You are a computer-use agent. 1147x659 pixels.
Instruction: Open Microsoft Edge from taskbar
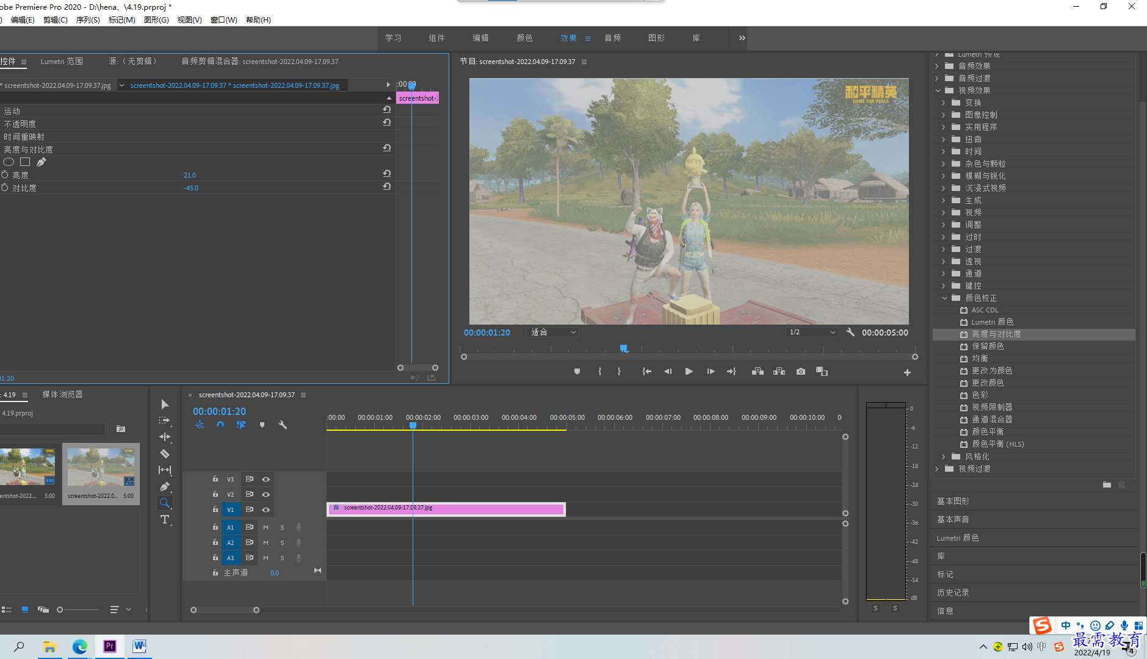point(80,646)
